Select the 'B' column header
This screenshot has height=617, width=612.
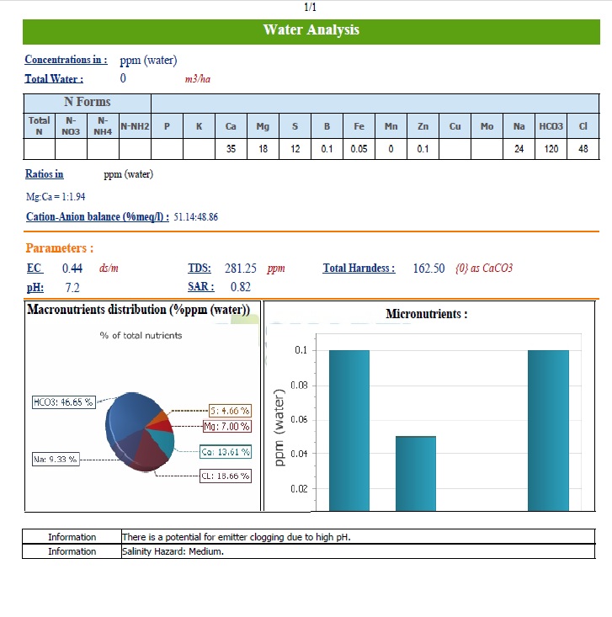[x=327, y=126]
